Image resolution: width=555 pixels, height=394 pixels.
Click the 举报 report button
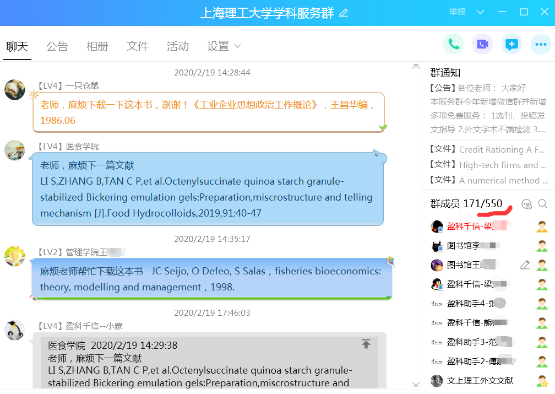coord(457,12)
